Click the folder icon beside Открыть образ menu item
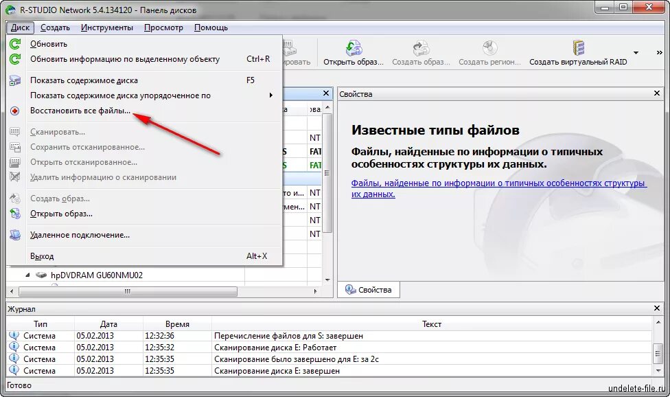Viewport: 670px width, 397px height. (15, 214)
